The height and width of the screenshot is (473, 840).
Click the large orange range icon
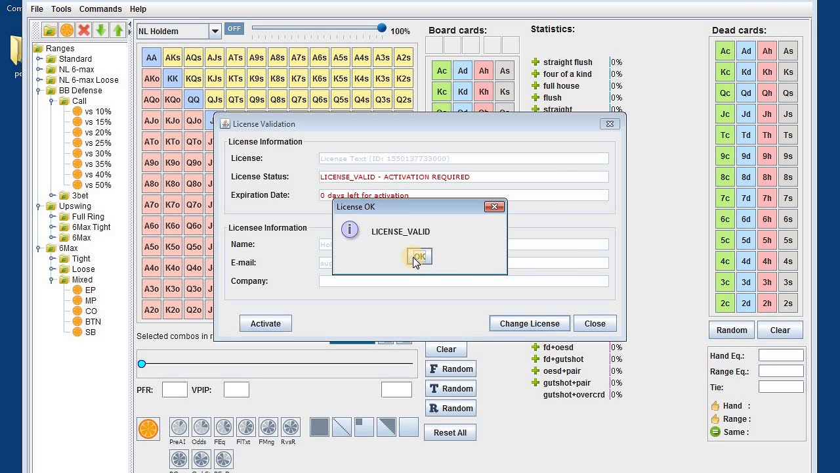coord(148,428)
